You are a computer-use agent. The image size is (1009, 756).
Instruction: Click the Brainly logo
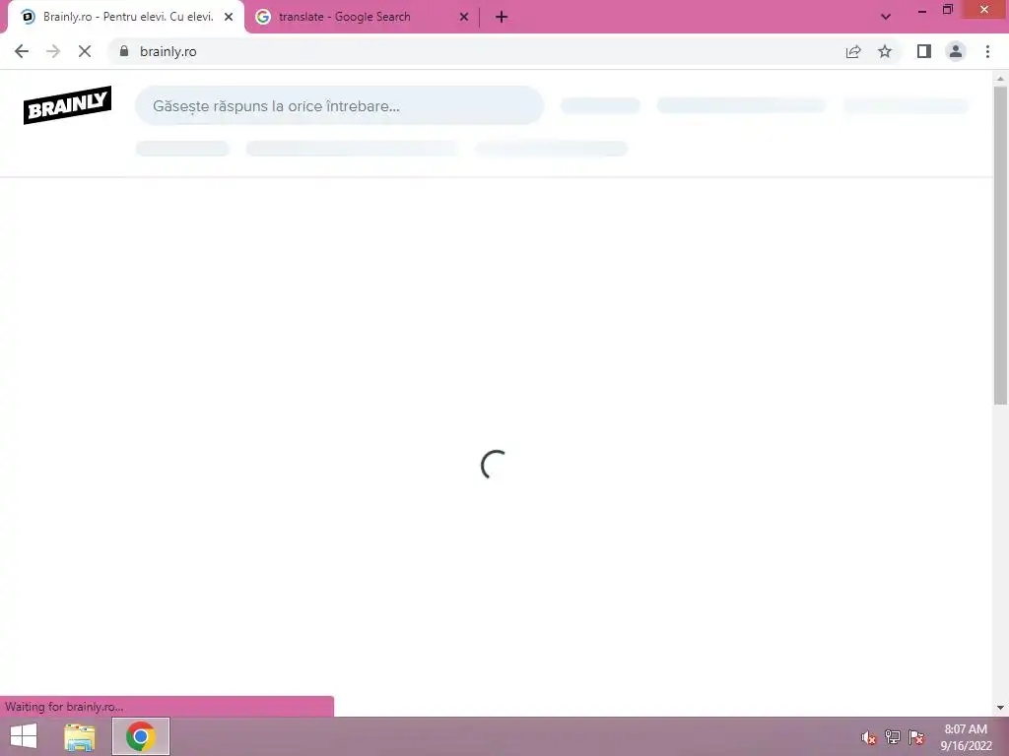pos(68,104)
